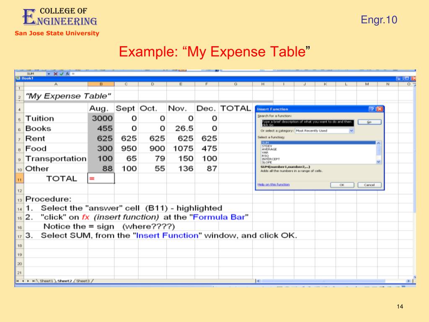Click the TOTAL column label in row 4

[x=235, y=109]
